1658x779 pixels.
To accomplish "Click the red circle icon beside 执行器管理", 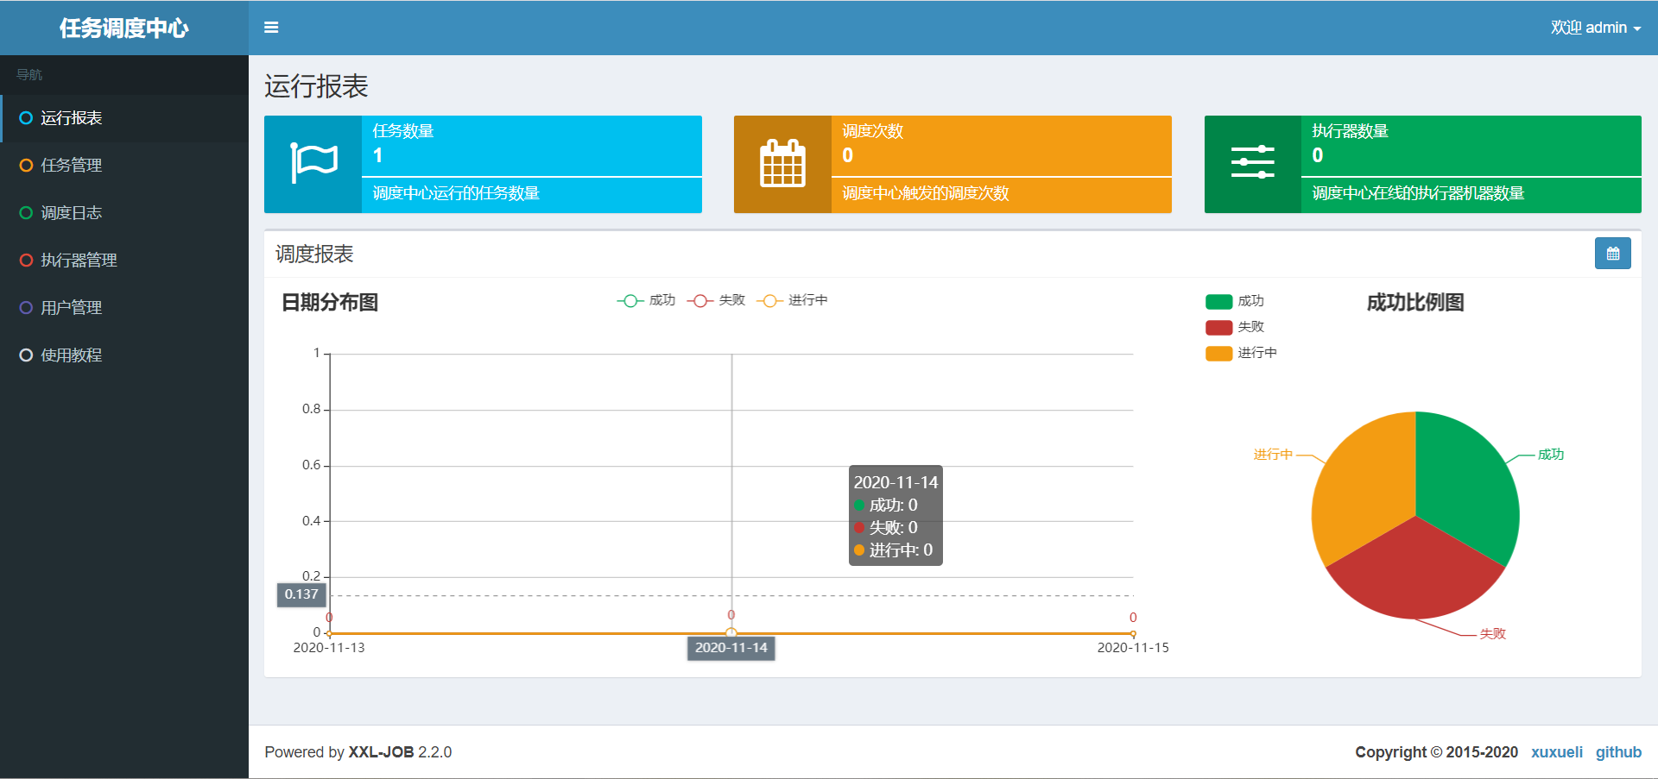I will point(26,261).
